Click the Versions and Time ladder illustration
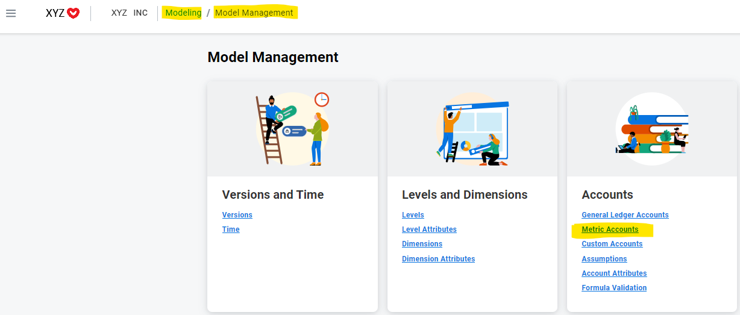This screenshot has height=315, width=740. [292, 128]
